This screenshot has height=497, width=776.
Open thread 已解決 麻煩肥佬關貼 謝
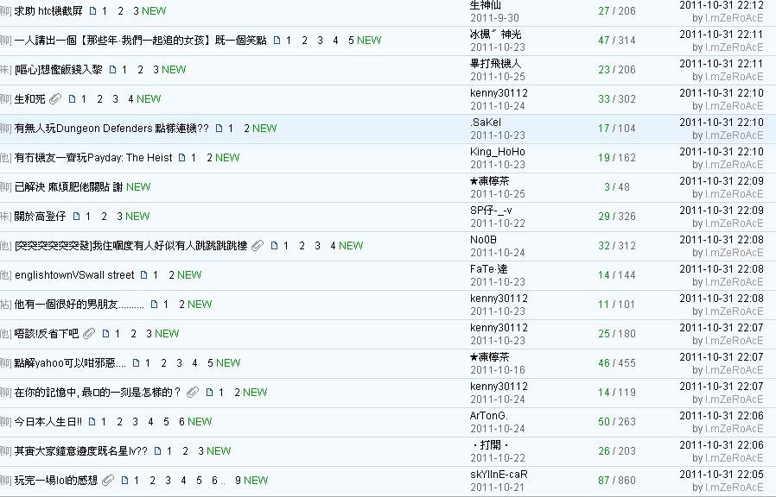[69, 187]
